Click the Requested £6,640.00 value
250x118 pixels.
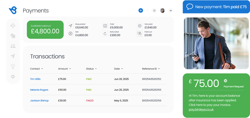(82, 28)
